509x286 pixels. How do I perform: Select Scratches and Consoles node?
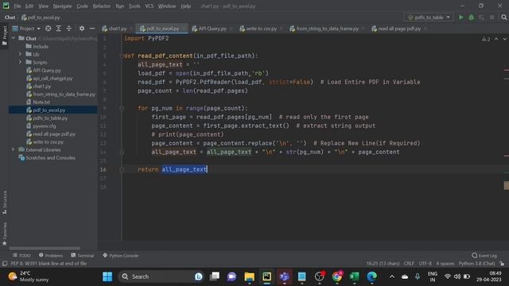pyautogui.click(x=47, y=157)
